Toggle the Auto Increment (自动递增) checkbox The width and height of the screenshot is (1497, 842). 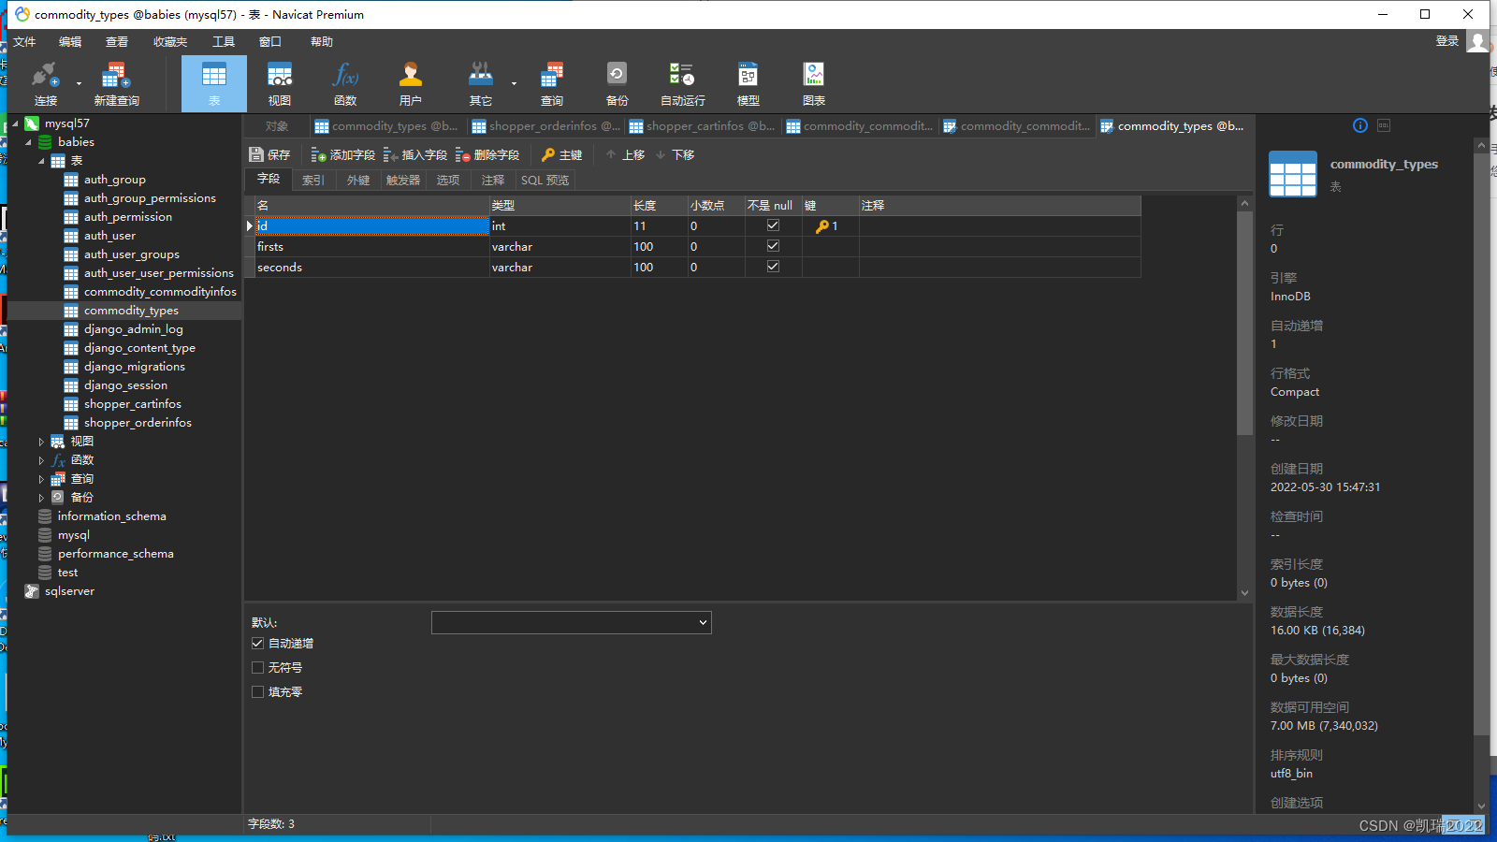tap(257, 644)
